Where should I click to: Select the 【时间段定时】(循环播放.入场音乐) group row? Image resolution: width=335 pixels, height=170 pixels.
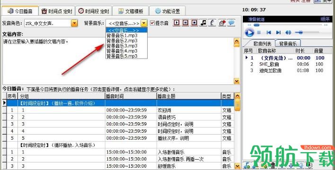coord(121,145)
